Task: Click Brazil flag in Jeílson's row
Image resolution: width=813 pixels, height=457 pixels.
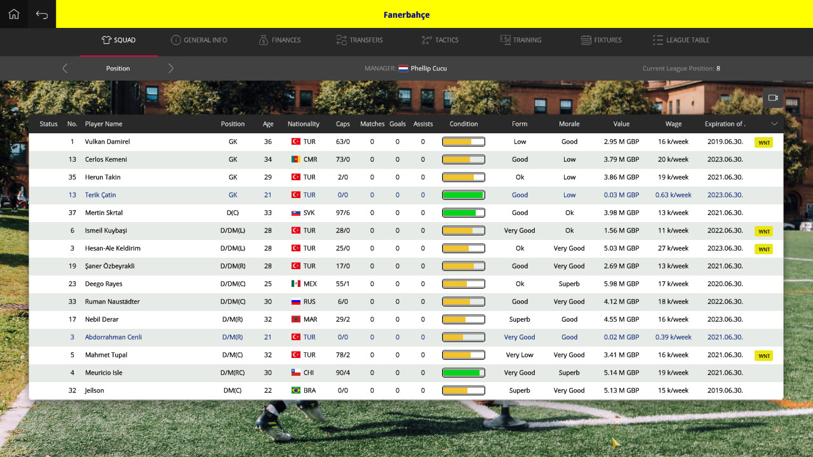Action: tap(295, 390)
